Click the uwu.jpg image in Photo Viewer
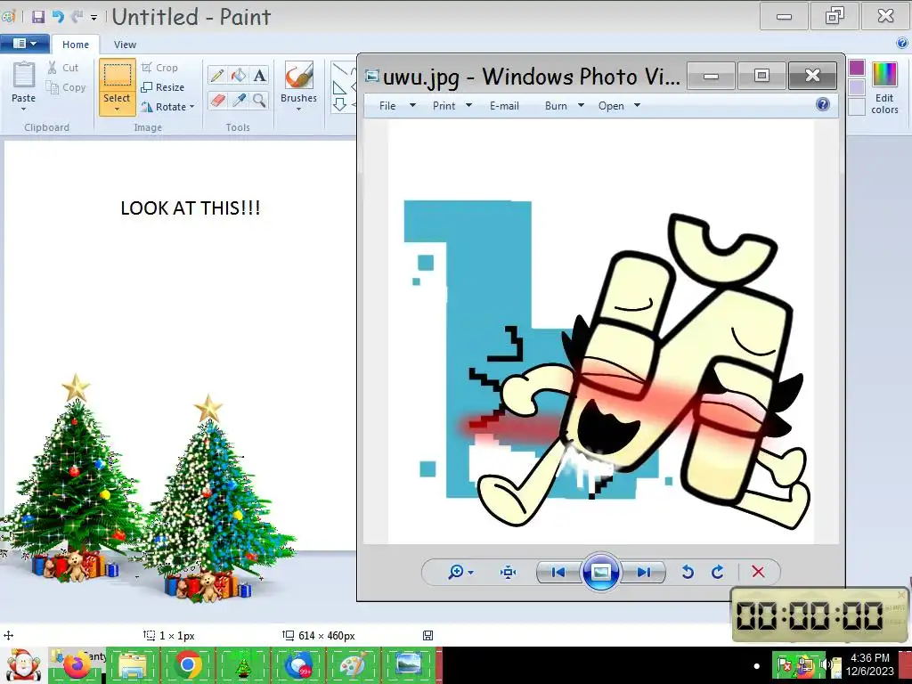Image resolution: width=912 pixels, height=684 pixels. [x=601, y=332]
